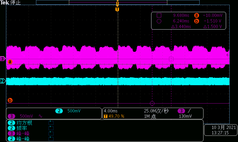Click the circle cursor marker near the bottom
The image size is (238, 142).
coord(152,103)
